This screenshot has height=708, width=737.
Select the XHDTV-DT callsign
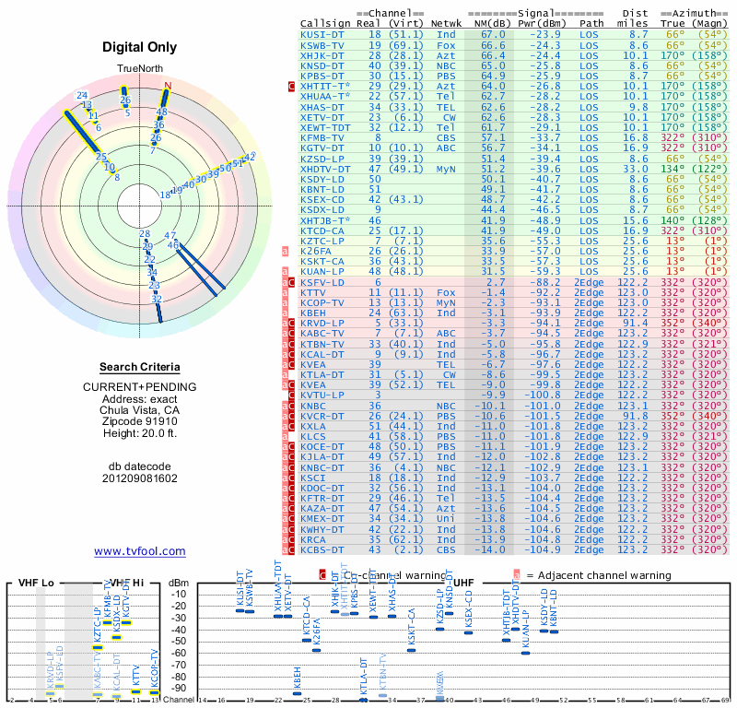click(x=325, y=169)
